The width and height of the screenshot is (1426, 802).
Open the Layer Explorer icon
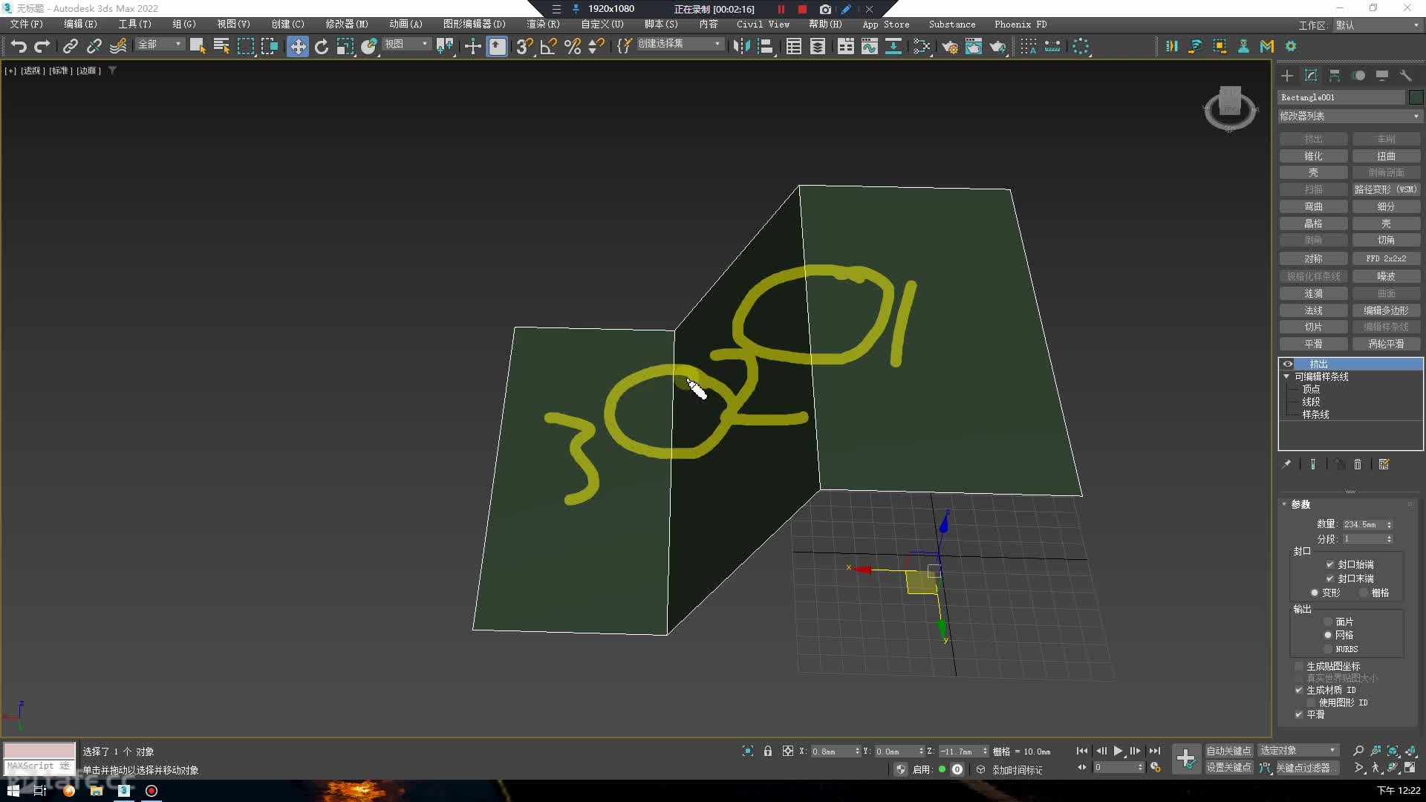pos(818,46)
